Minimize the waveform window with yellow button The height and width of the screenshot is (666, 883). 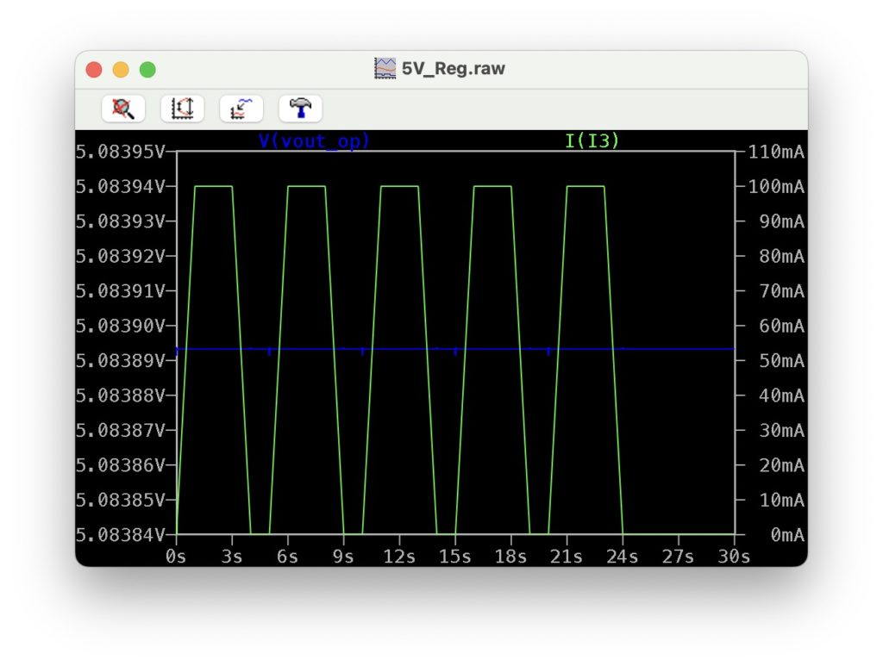(121, 70)
